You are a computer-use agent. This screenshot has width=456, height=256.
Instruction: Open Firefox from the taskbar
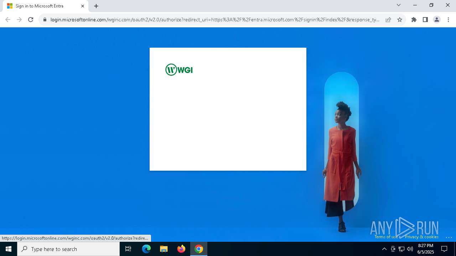tap(181, 249)
